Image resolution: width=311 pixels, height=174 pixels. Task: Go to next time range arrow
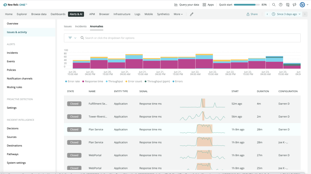point(305,14)
